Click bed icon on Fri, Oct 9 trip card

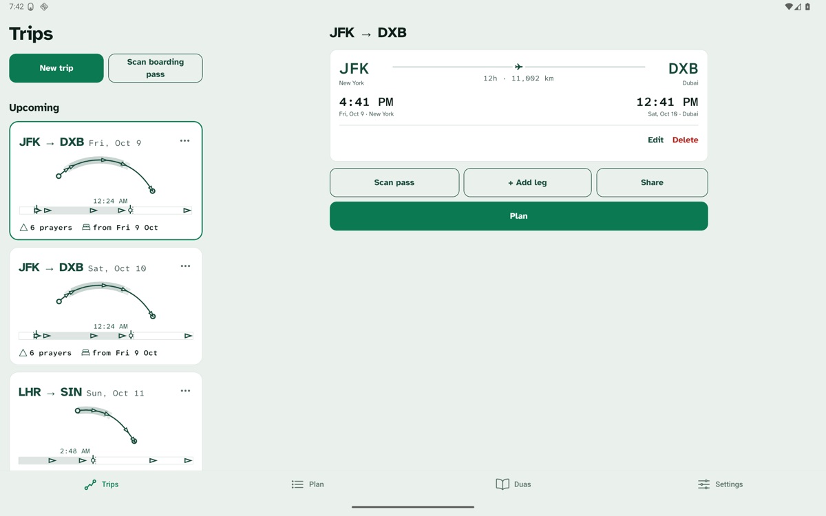pos(86,227)
